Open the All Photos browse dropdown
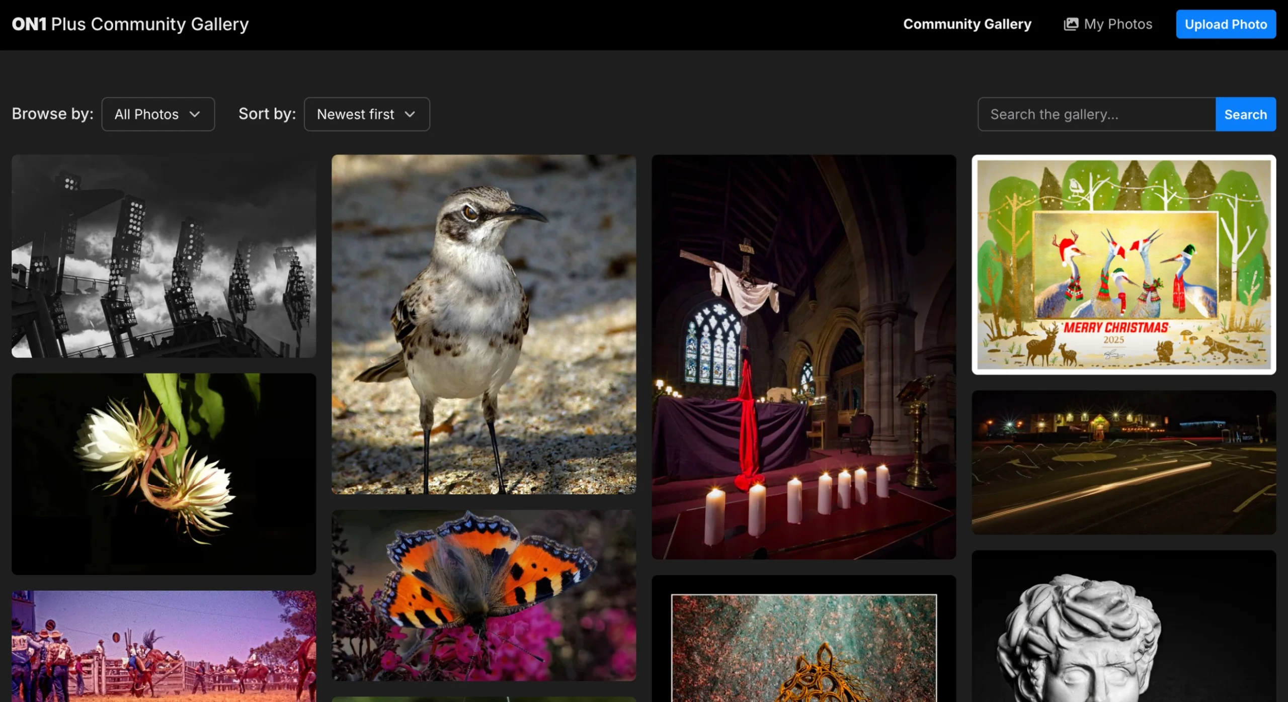Image resolution: width=1288 pixels, height=702 pixels. pos(158,114)
